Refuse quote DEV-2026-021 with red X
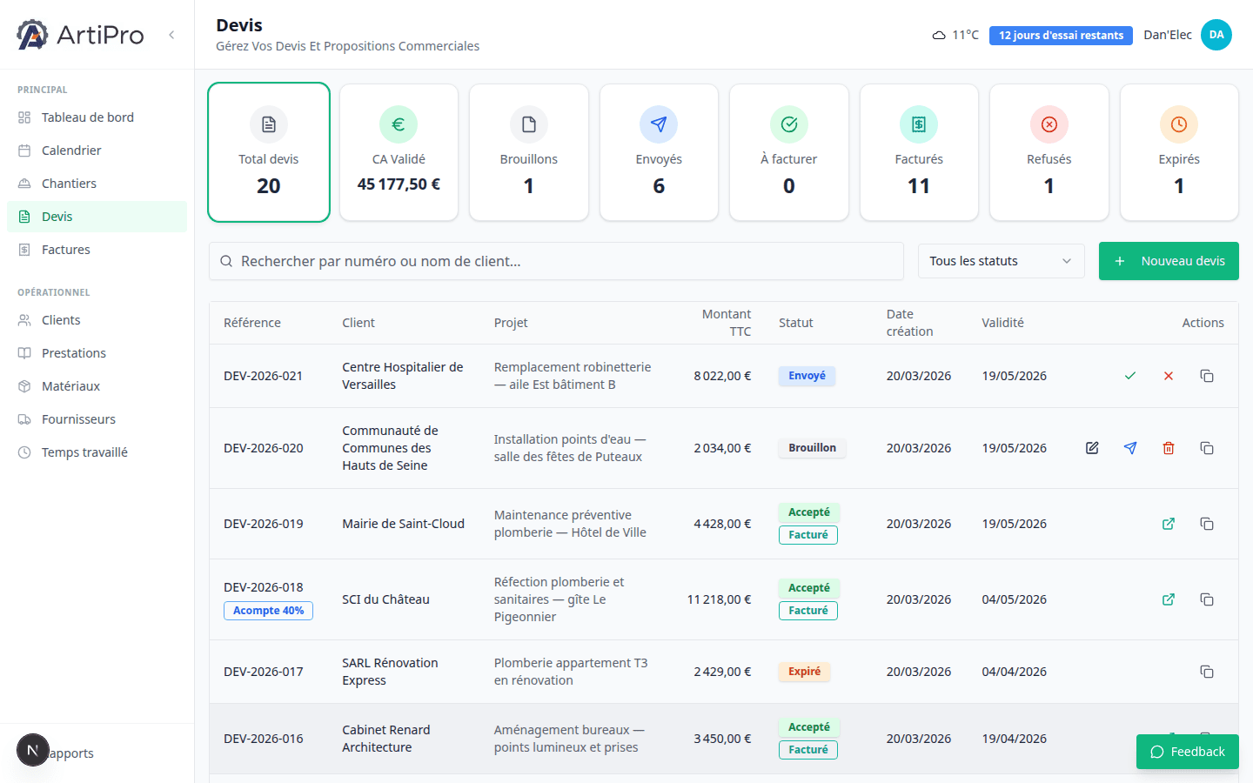 tap(1168, 376)
